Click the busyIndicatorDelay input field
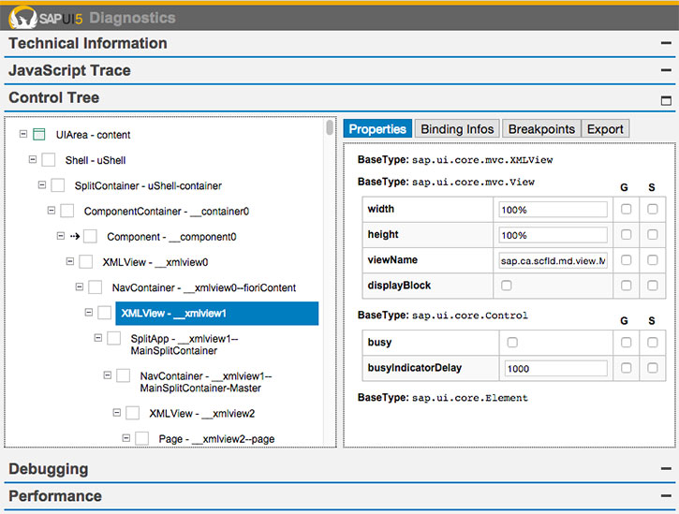The width and height of the screenshot is (679, 514). (556, 369)
